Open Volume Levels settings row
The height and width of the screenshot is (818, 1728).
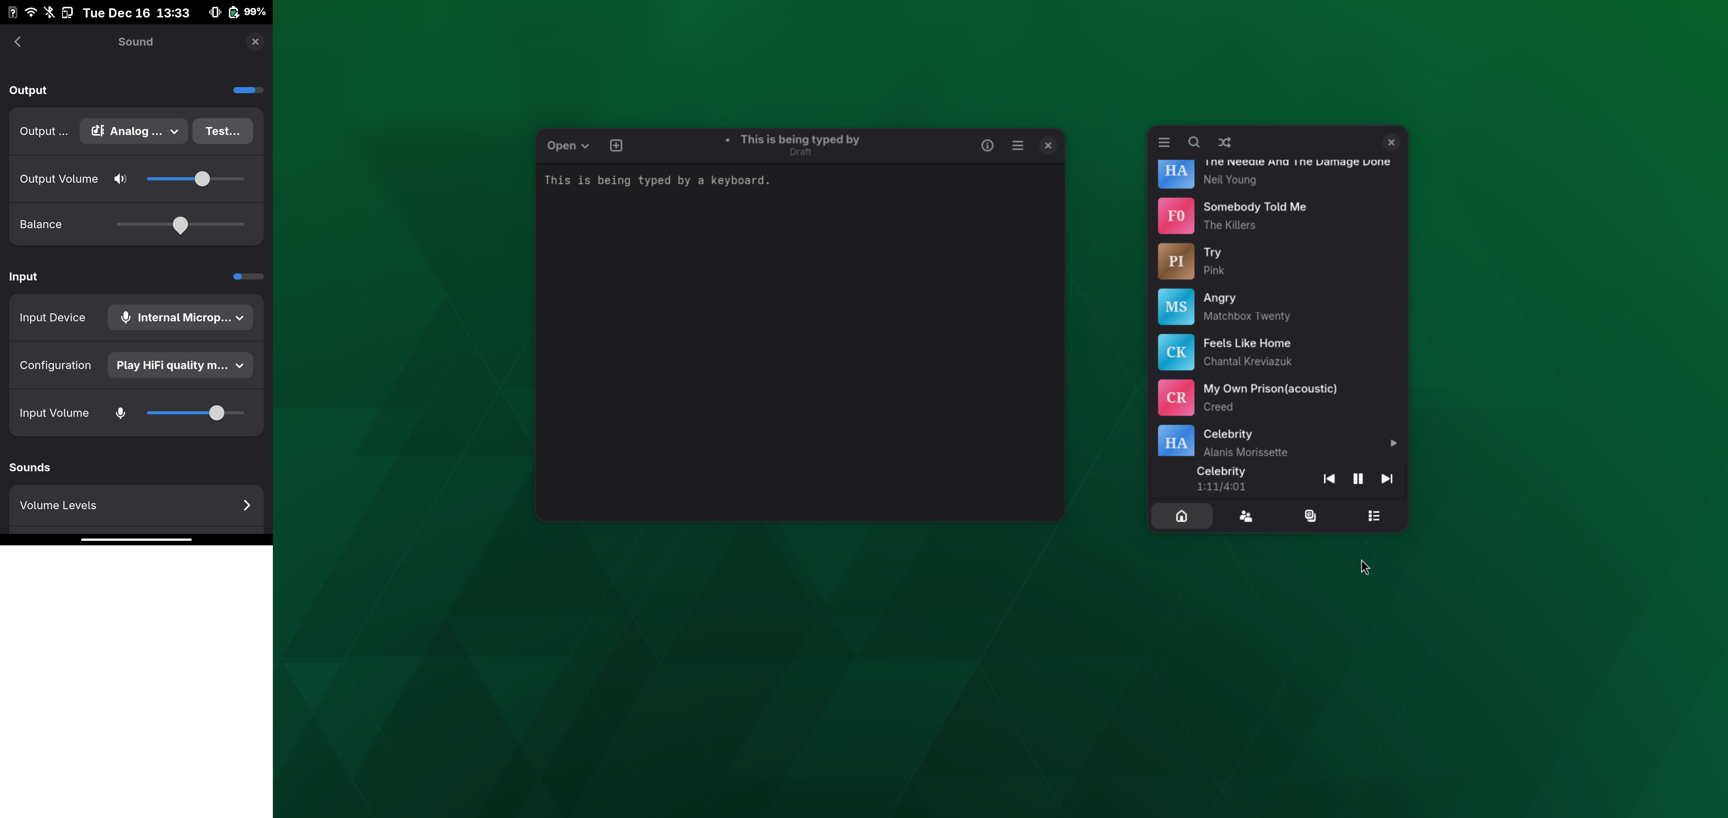pyautogui.click(x=136, y=505)
